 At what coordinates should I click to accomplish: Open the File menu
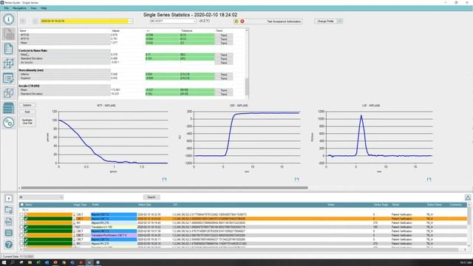pyautogui.click(x=7, y=8)
